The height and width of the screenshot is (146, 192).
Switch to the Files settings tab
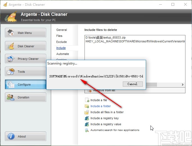point(59,36)
